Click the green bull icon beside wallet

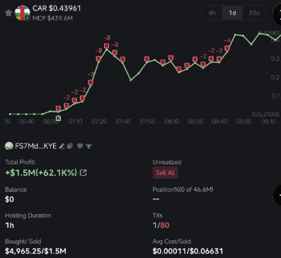(x=88, y=146)
